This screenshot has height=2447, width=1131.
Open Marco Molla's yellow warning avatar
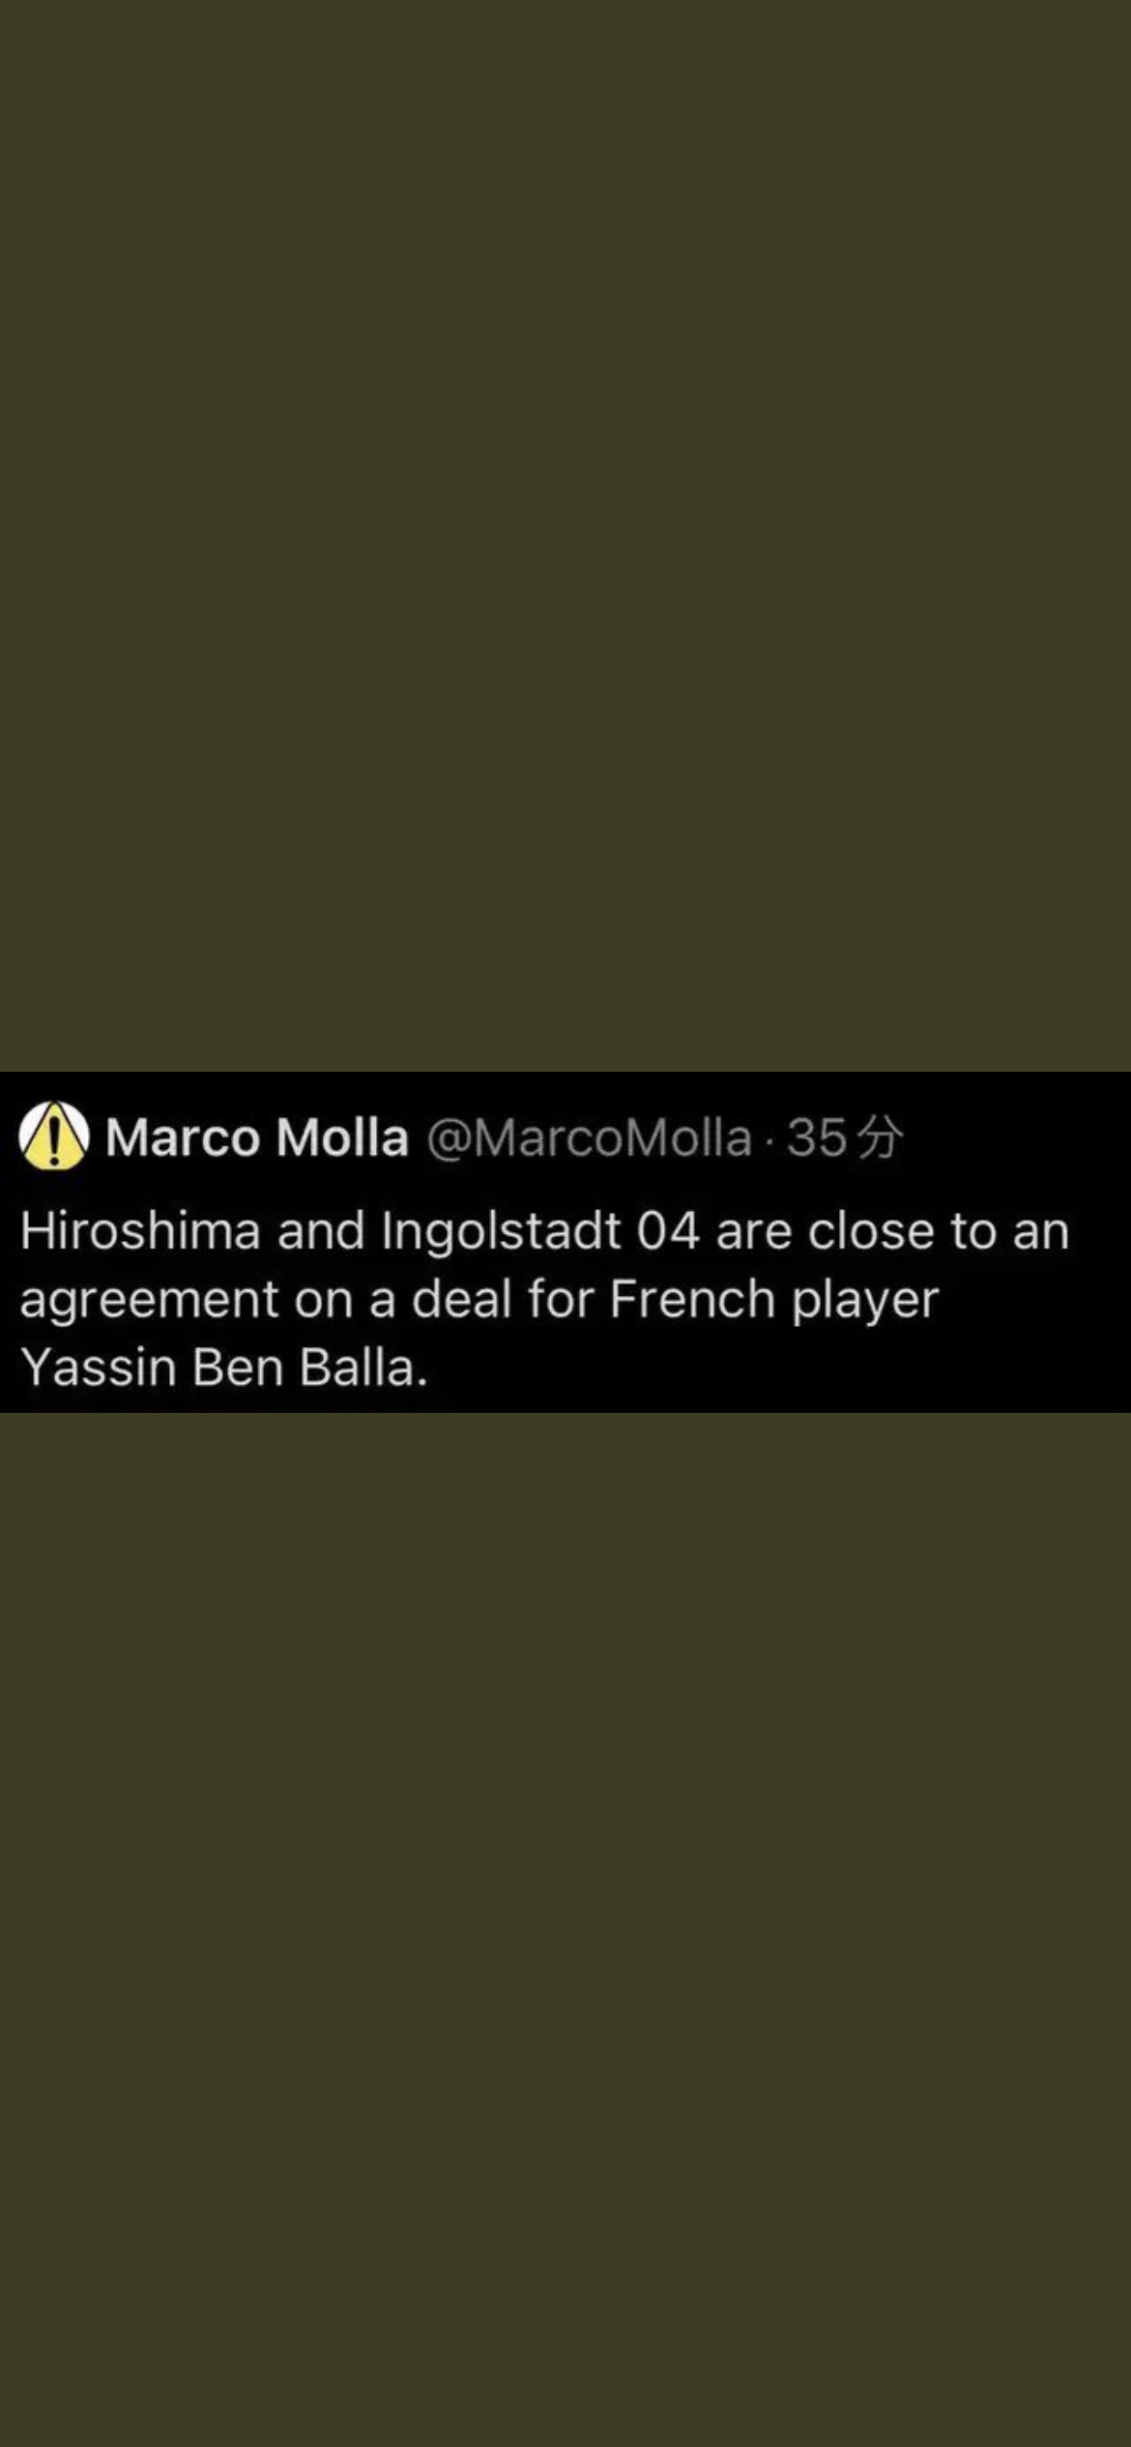point(54,1137)
